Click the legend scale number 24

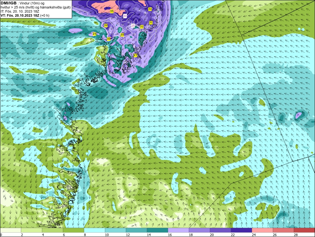pos(254,235)
